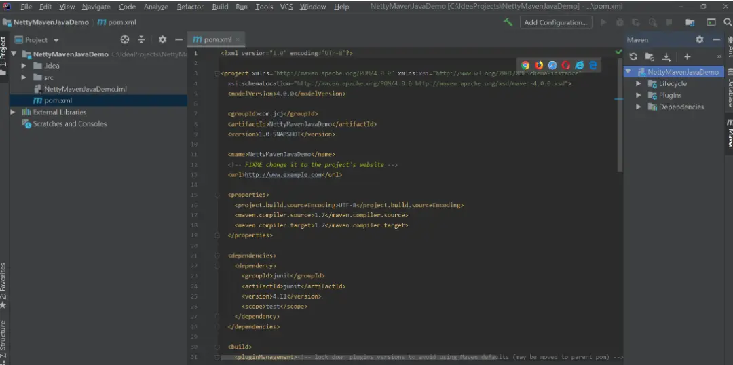This screenshot has width=733, height=365.
Task: Open the Refactor menu
Action: click(190, 7)
